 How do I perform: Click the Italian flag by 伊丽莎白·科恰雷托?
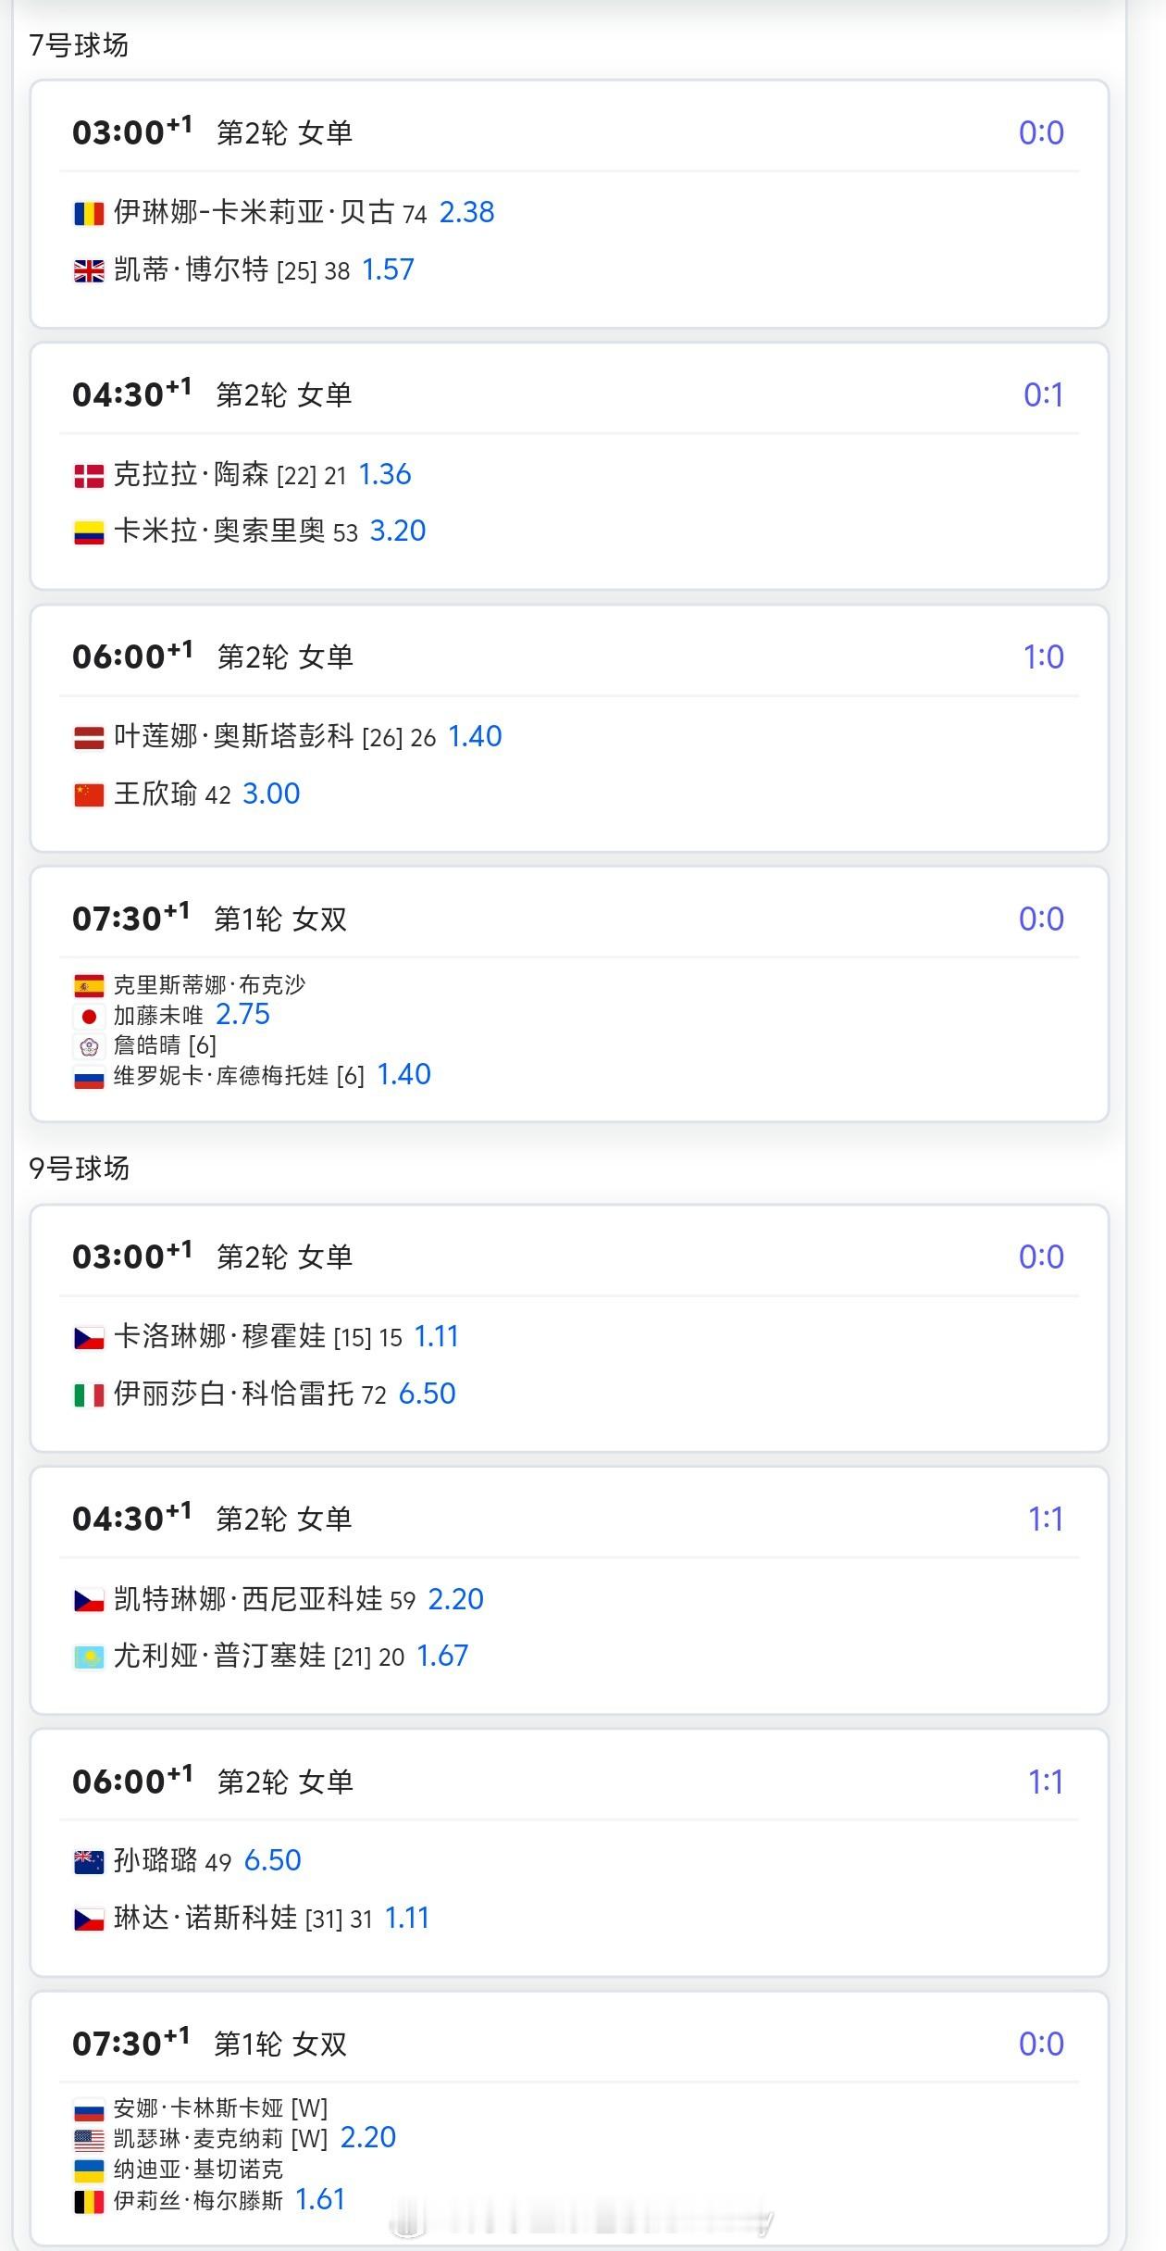(89, 1395)
